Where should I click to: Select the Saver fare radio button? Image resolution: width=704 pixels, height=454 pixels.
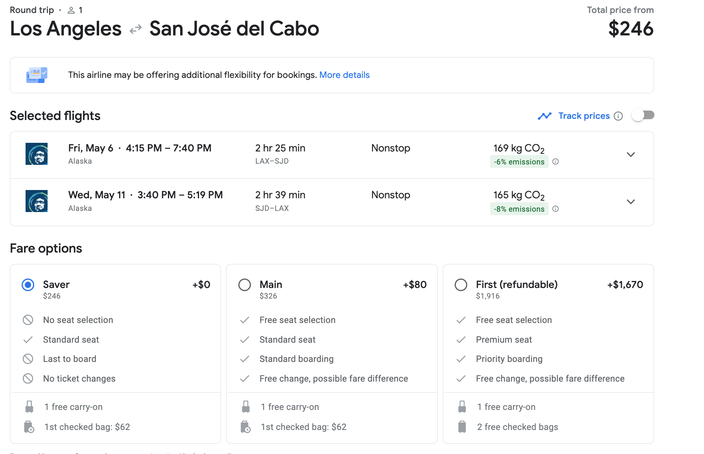[x=28, y=285]
